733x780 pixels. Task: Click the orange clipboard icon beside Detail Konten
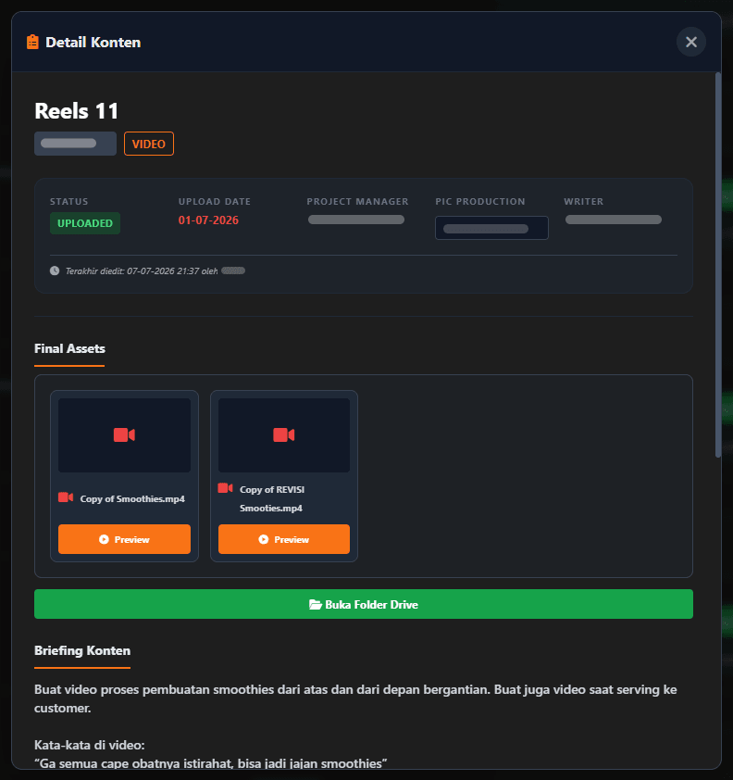pos(32,42)
